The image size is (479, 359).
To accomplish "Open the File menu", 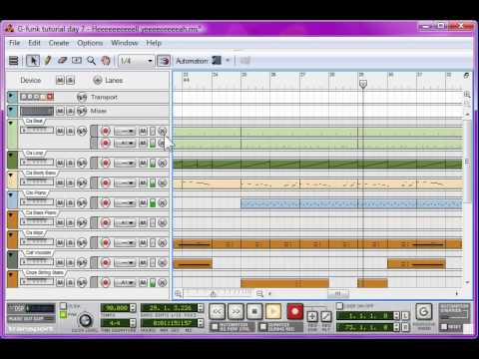I will [15, 43].
